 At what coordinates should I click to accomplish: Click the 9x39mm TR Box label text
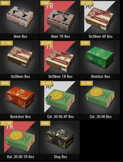60,77
